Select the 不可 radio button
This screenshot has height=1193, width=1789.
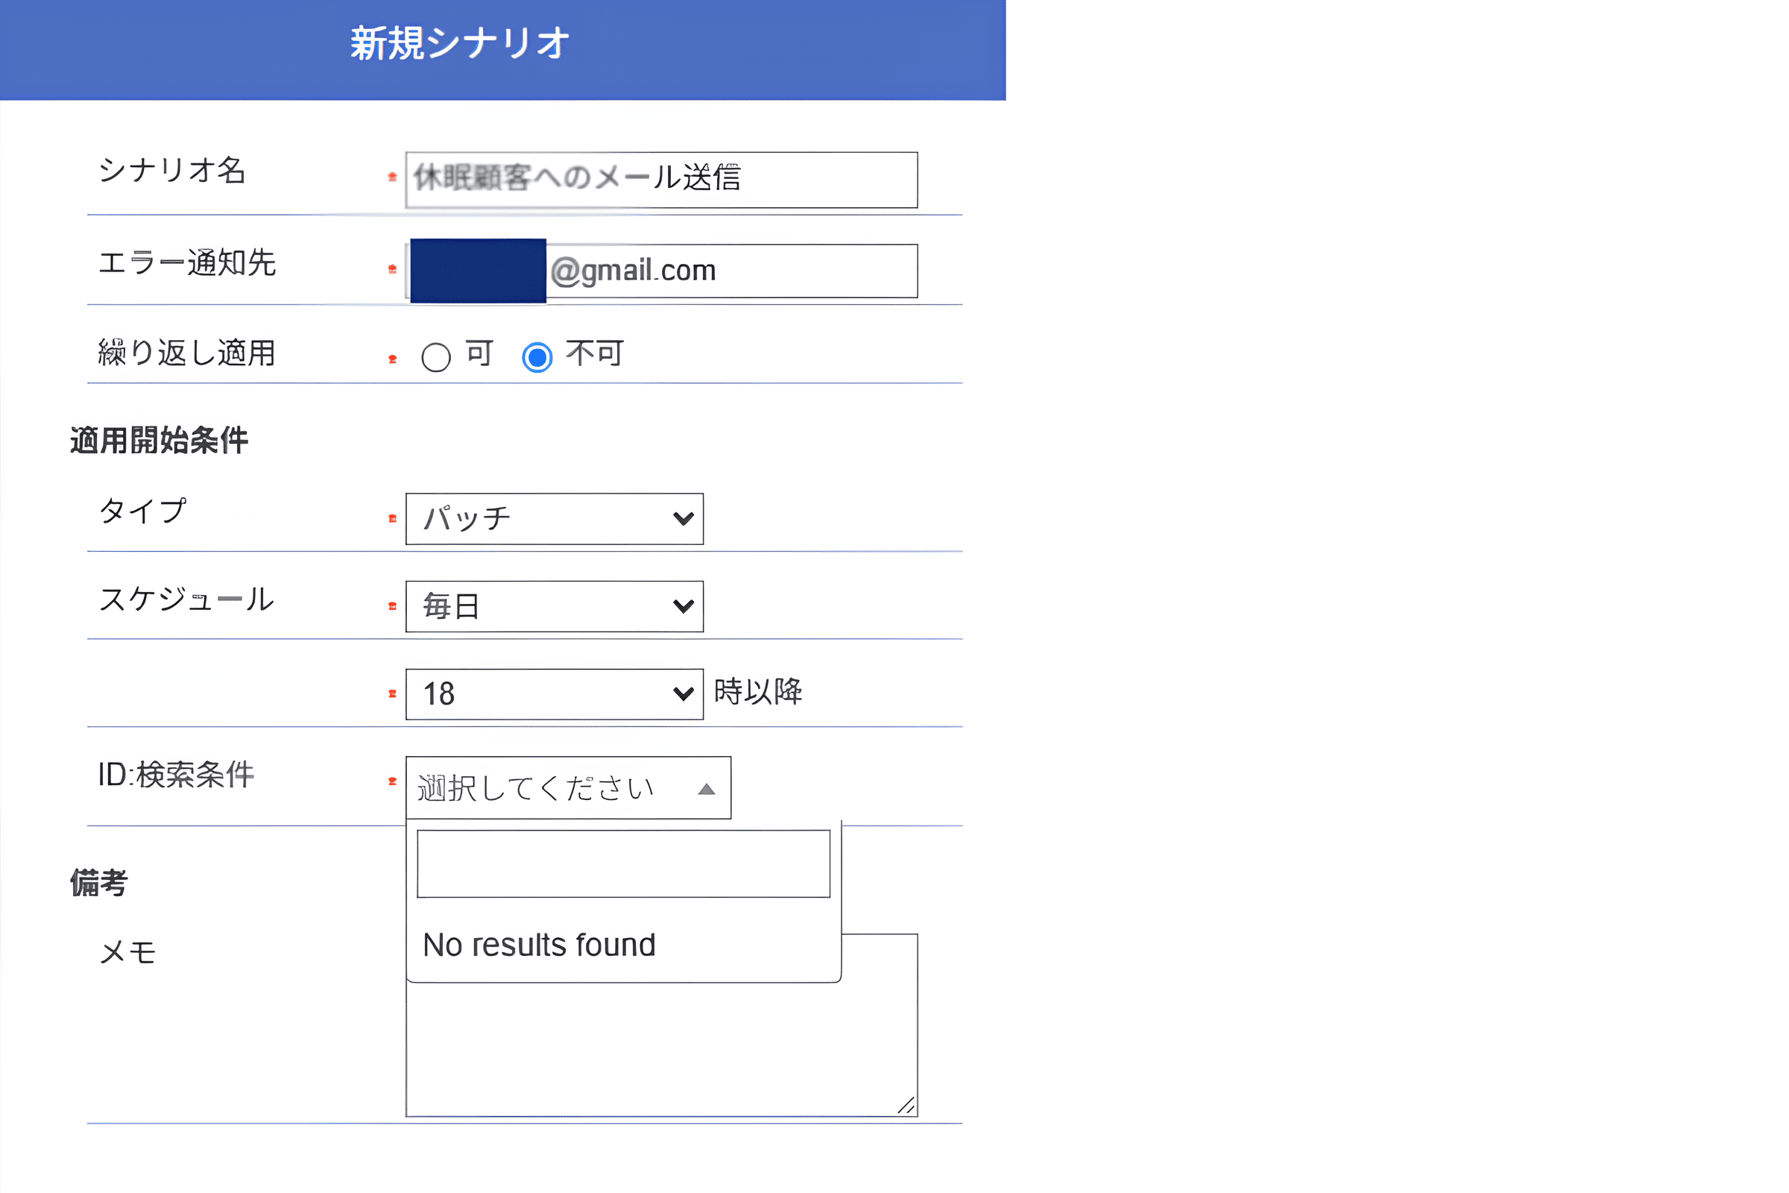pos(537,357)
